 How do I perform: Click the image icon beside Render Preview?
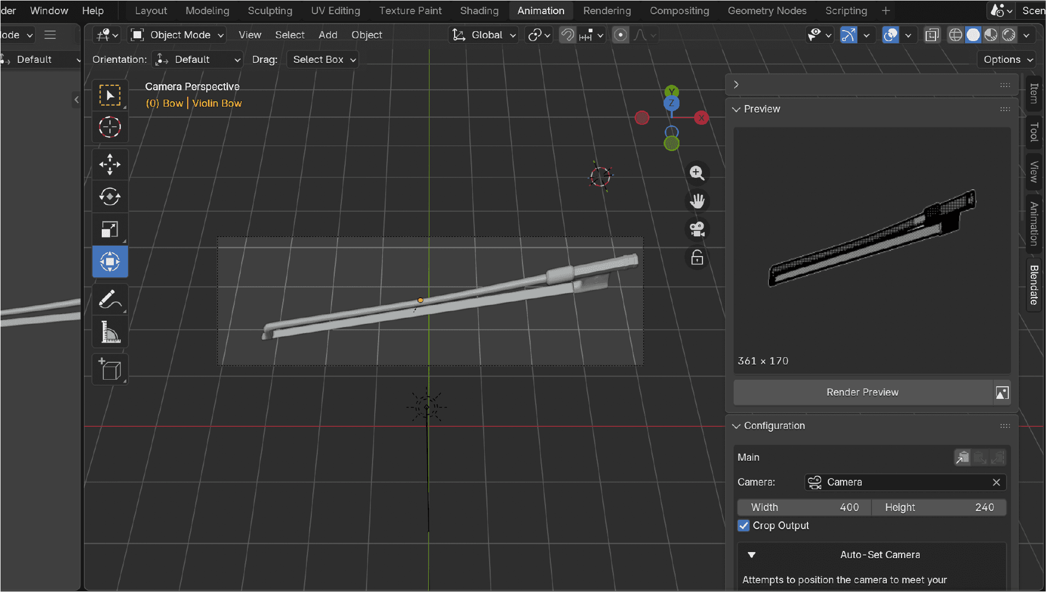1002,392
